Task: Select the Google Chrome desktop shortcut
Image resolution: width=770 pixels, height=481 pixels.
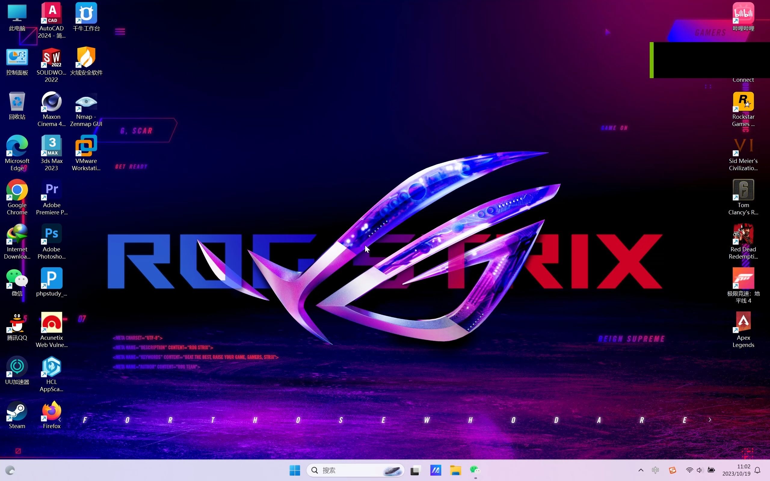Action: pyautogui.click(x=17, y=198)
